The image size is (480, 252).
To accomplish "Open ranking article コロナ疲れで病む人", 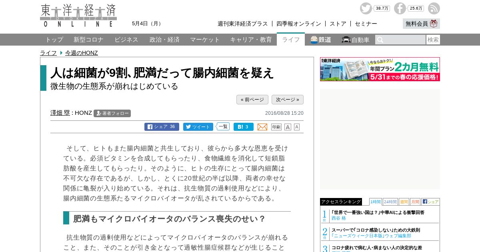I will [x=377, y=248].
